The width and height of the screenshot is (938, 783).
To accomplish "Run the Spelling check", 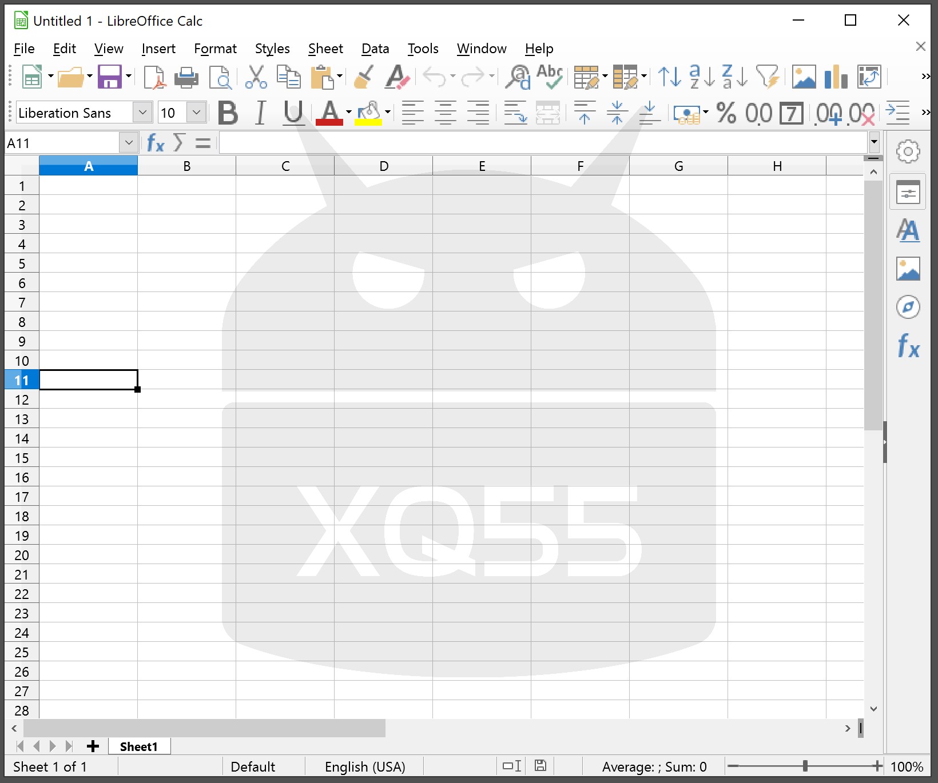I will (x=550, y=77).
